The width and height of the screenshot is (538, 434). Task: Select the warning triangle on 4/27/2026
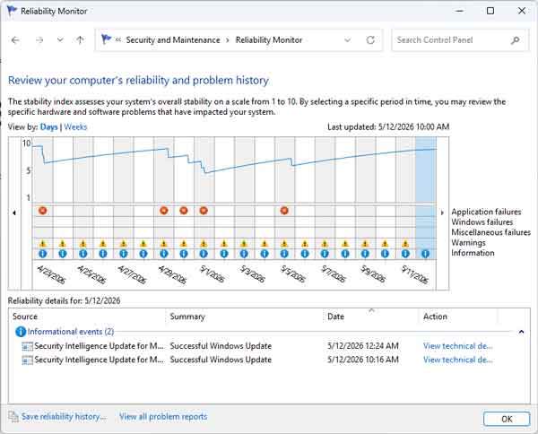click(123, 244)
